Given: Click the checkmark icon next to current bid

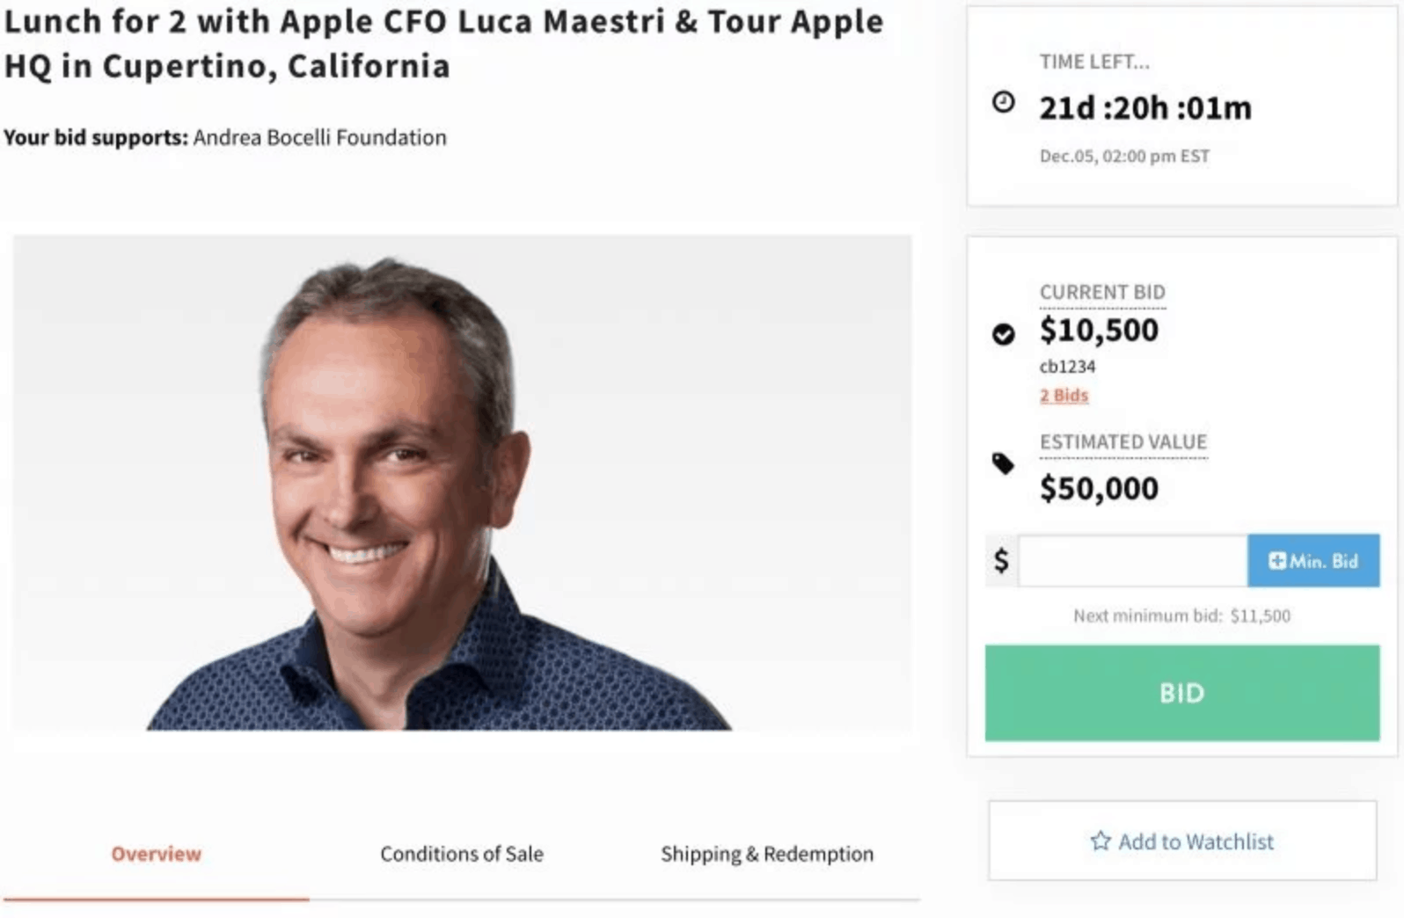Looking at the screenshot, I should (1003, 334).
